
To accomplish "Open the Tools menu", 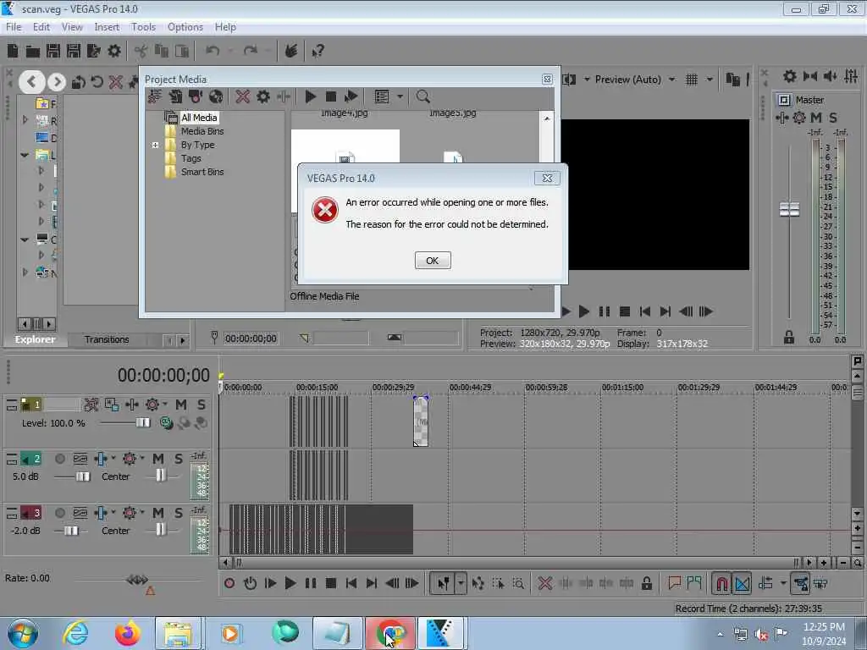I will (143, 27).
